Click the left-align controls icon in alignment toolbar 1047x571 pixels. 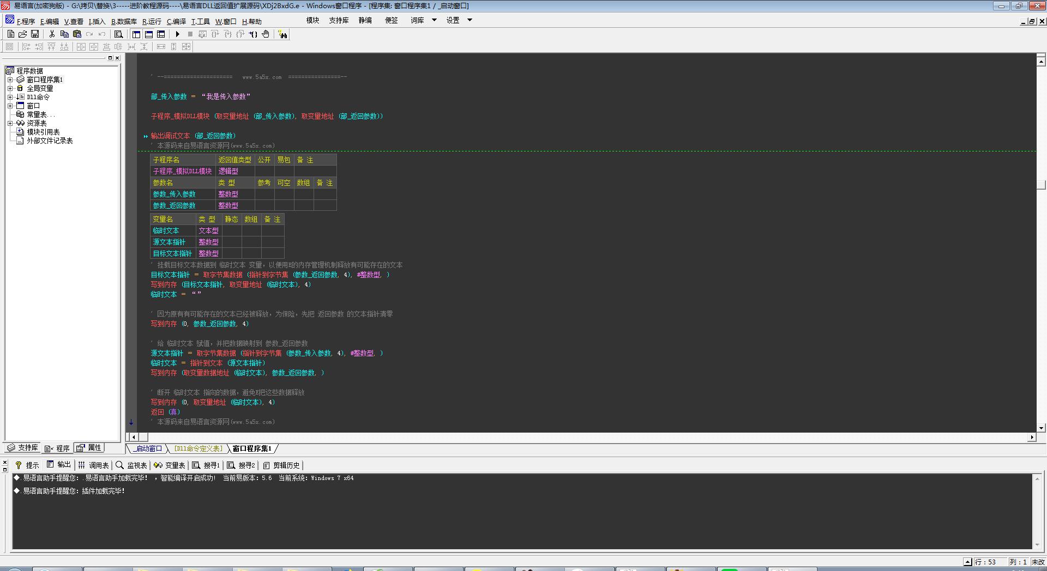tap(26, 47)
